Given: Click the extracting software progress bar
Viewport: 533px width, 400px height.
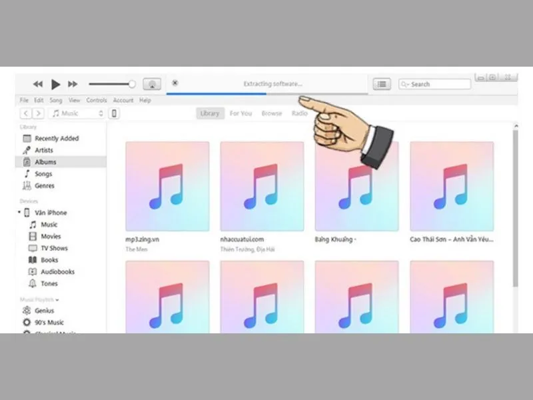Looking at the screenshot, I should coord(267,93).
